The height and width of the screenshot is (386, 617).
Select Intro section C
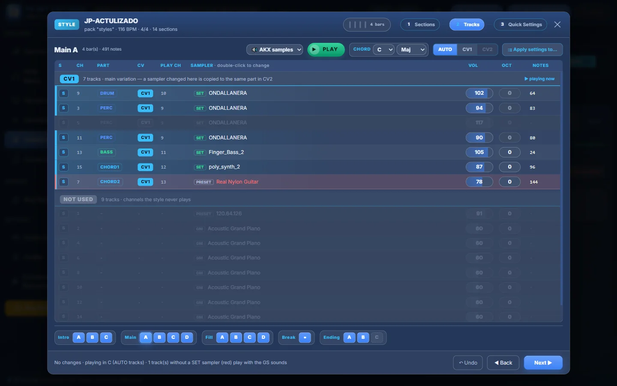(x=106, y=338)
